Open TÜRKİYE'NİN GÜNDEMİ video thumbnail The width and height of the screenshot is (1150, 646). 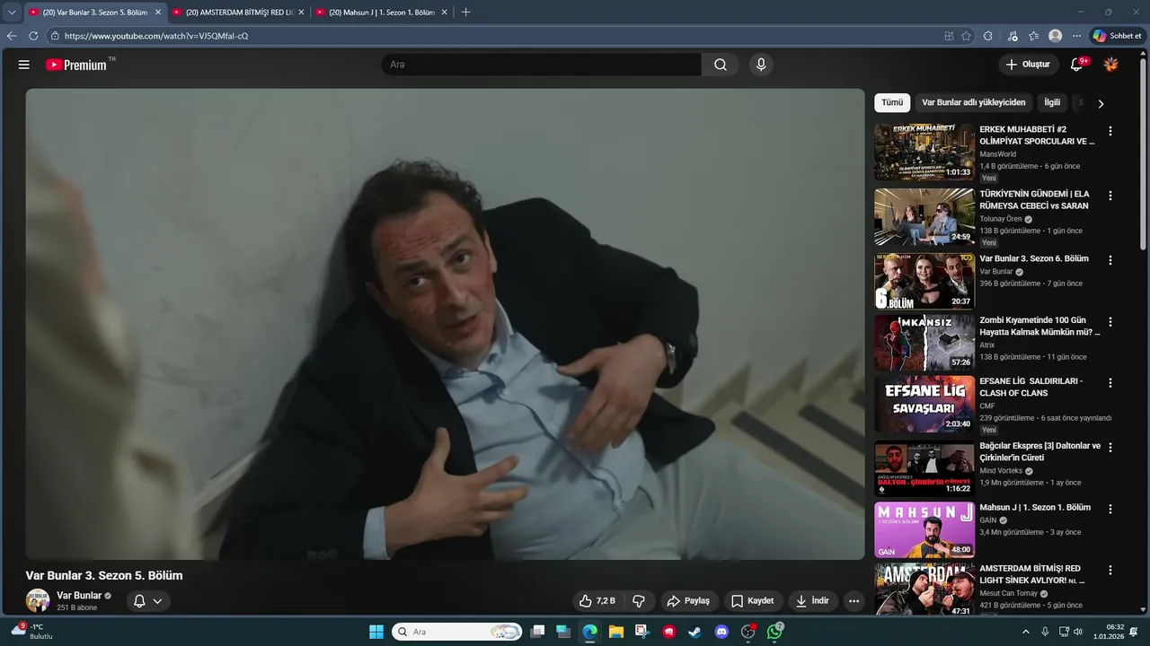(x=924, y=217)
